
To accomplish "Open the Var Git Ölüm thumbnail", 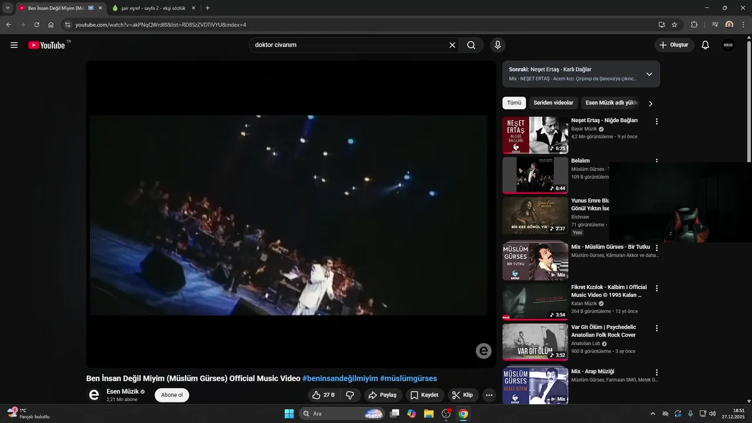I will tap(535, 342).
